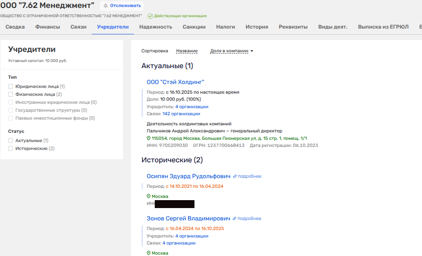Open Осипян Эдуард Рудольфович profile
Image resolution: width=422 pixels, height=256 pixels.
point(188,176)
